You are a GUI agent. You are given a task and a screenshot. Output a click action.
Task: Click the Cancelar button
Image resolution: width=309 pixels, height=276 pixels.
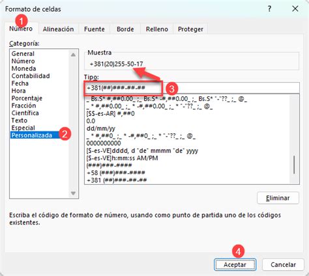pos(283,265)
